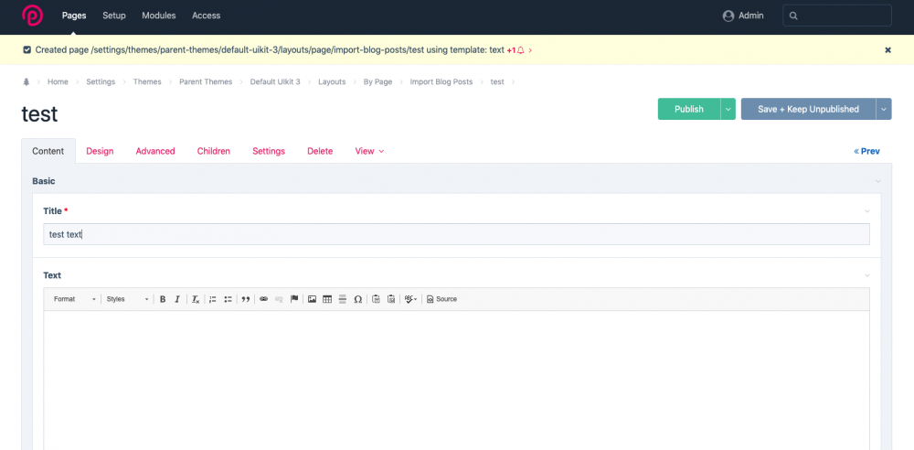Screen dimensions: 914x450
Task: Open the page Settings tab
Action: (x=269, y=151)
